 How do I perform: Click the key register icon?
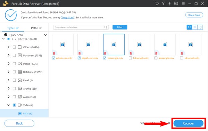pyautogui.click(x=163, y=3)
